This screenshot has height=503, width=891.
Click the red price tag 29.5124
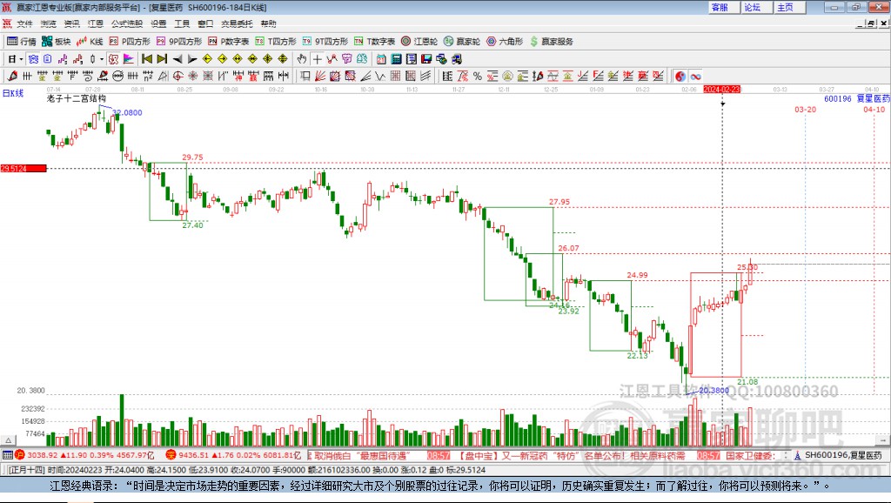point(23,168)
